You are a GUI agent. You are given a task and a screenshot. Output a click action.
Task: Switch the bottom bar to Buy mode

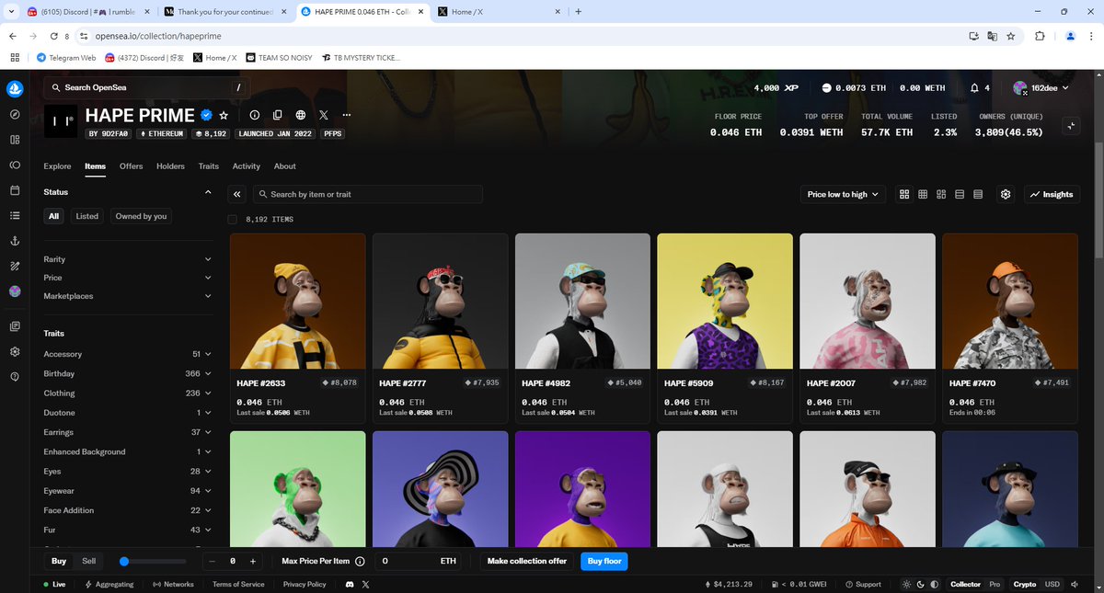[x=59, y=561]
